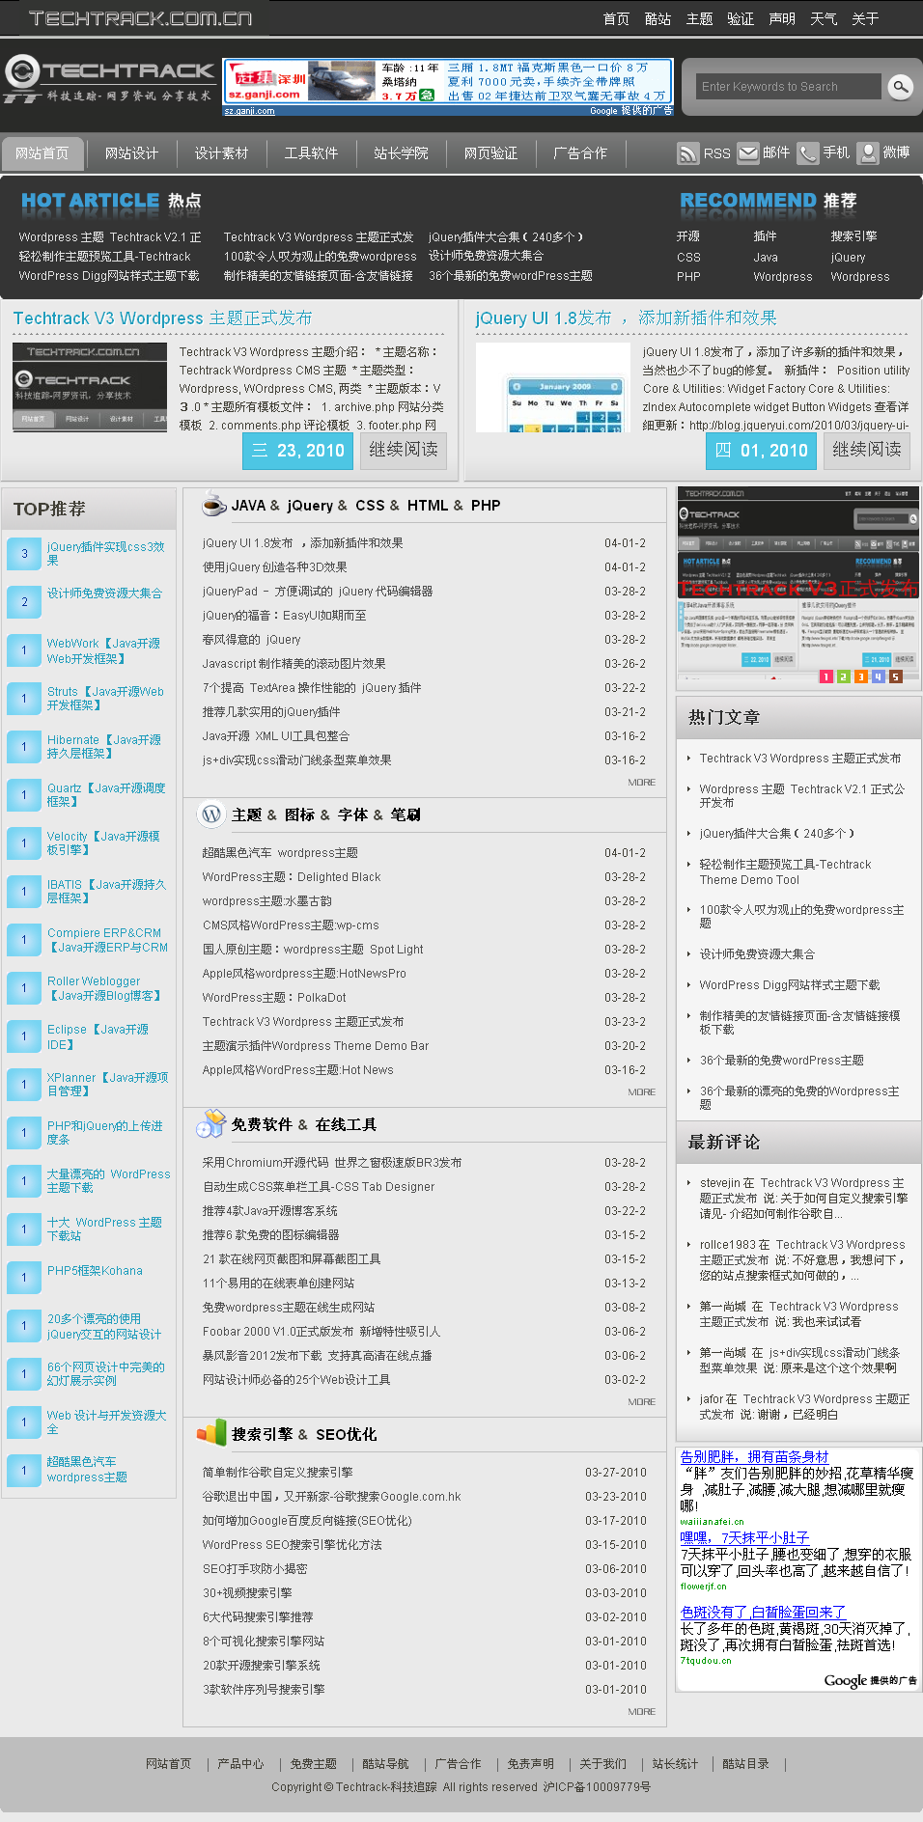The height and width of the screenshot is (1822, 923).
Task: Click MORE under the 搜索引擎 & SEO优化 section
Action: coord(641,1712)
